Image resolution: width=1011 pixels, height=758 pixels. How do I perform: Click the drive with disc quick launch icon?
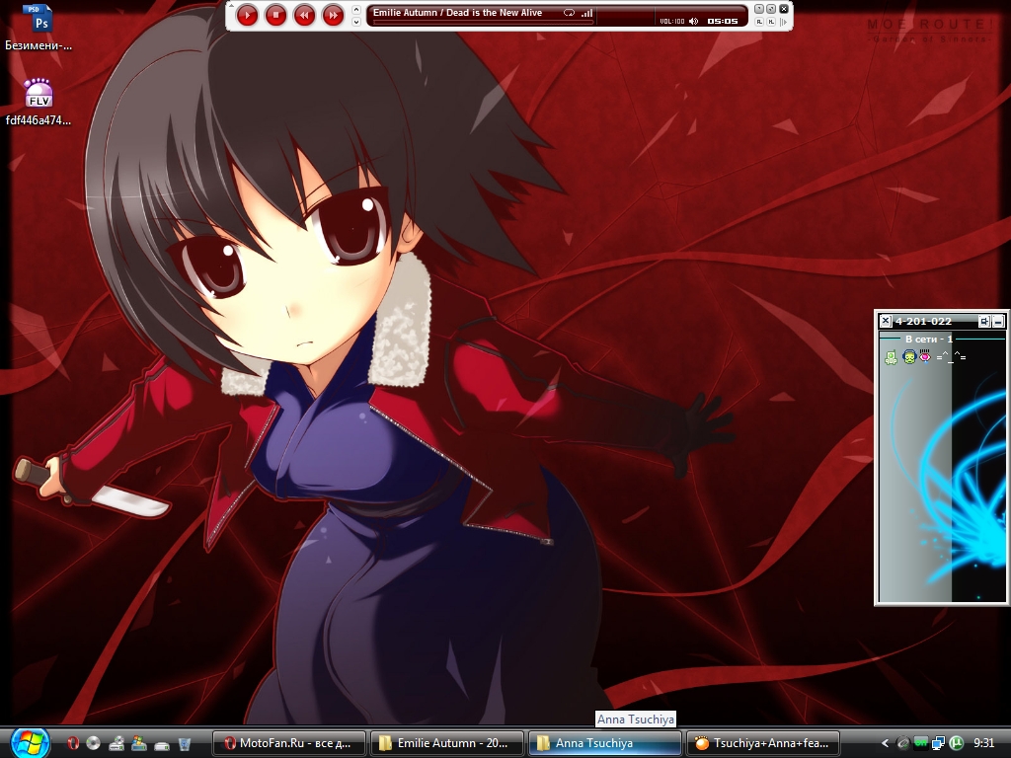pyautogui.click(x=117, y=743)
